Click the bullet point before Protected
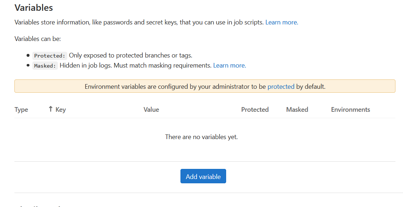This screenshot has width=403, height=207. (28, 55)
